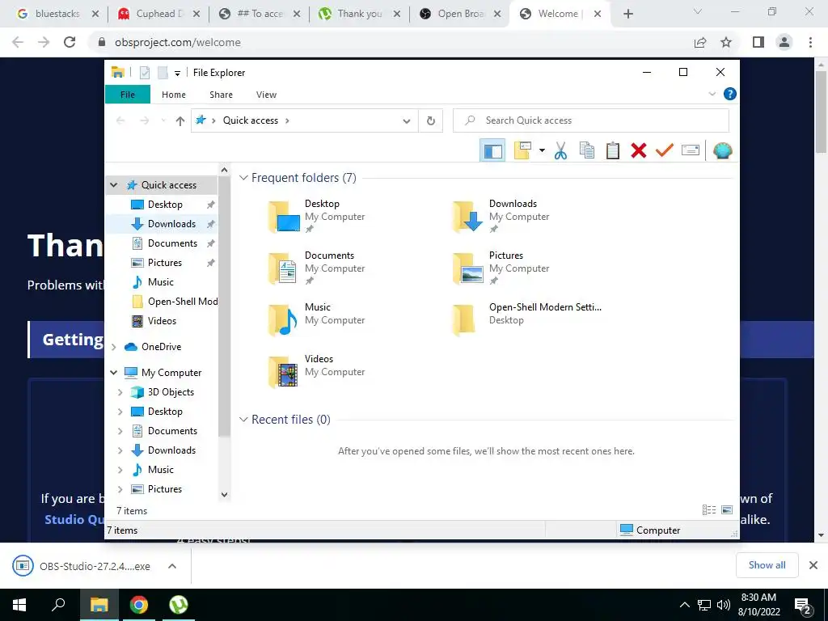The image size is (828, 621).
Task: Open the Share ribbon tab
Action: 221,95
